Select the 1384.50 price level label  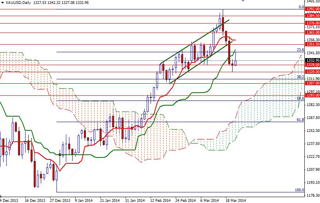(x=312, y=15)
